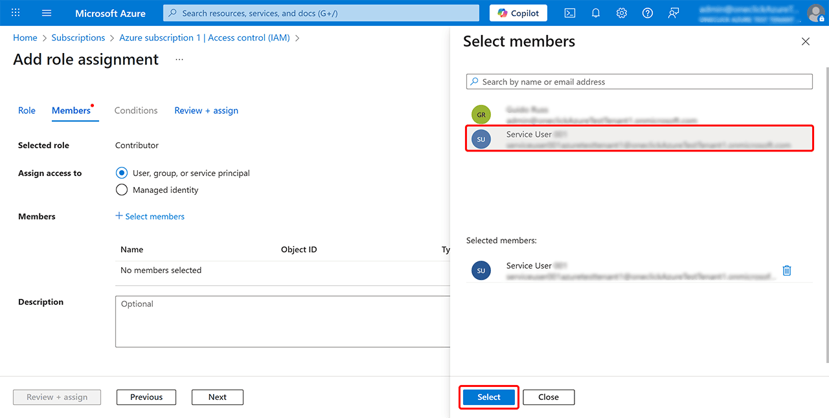Remove Service User with trash icon
829x418 pixels.
pyautogui.click(x=787, y=270)
